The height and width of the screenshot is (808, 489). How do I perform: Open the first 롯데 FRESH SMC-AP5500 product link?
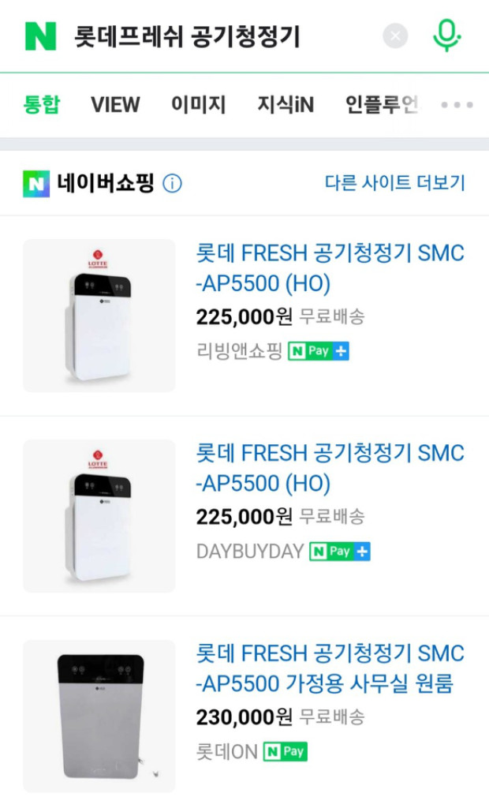tap(329, 268)
